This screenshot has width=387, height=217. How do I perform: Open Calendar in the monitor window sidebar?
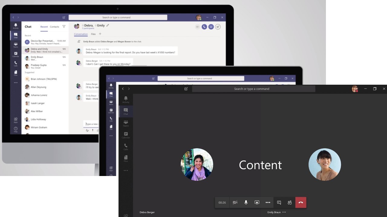16,54
